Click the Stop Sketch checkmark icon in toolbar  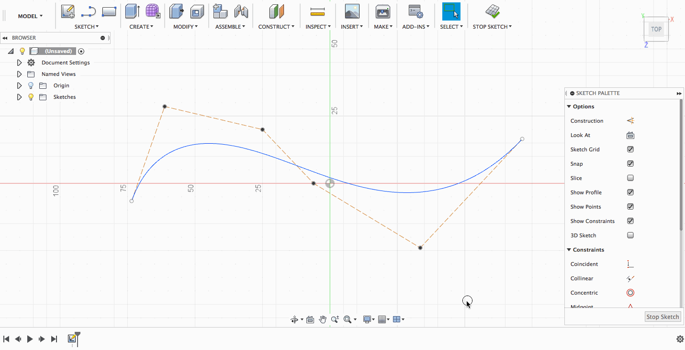[x=492, y=11]
